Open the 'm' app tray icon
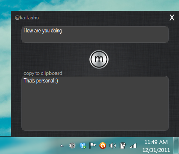179x154 pixels. click(x=72, y=146)
